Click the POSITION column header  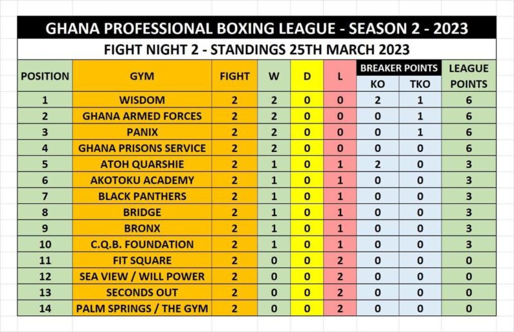click(x=45, y=76)
